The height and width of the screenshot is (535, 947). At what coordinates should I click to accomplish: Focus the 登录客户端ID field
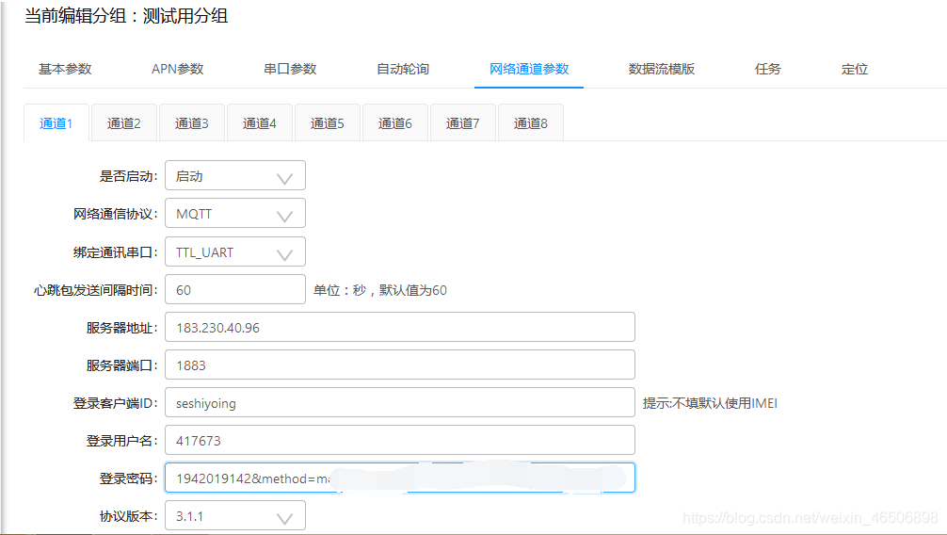[x=400, y=402]
